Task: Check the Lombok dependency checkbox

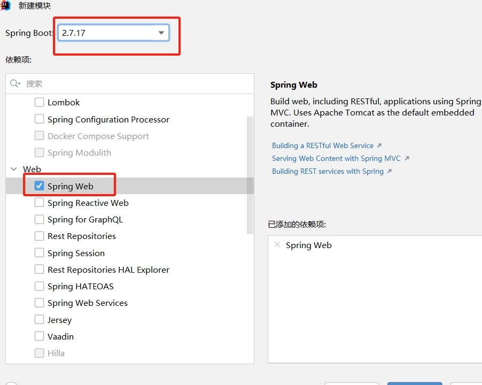Action: pyautogui.click(x=39, y=102)
